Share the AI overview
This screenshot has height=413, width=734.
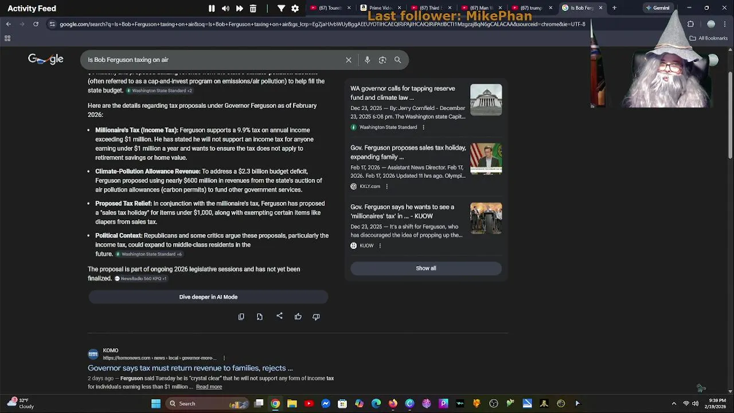(279, 316)
